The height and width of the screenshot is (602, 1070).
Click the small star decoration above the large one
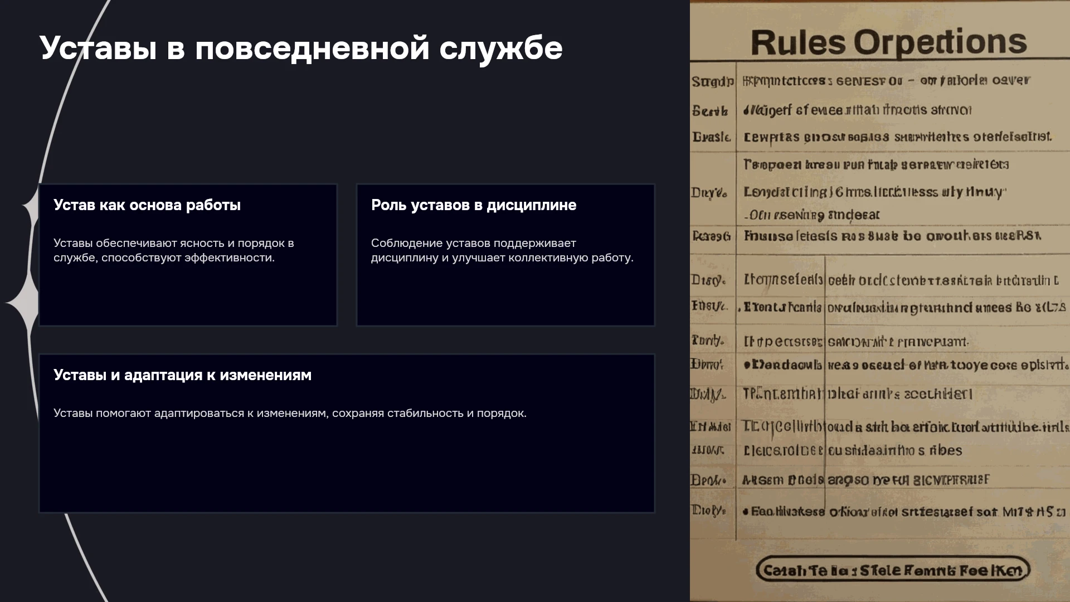click(x=30, y=207)
